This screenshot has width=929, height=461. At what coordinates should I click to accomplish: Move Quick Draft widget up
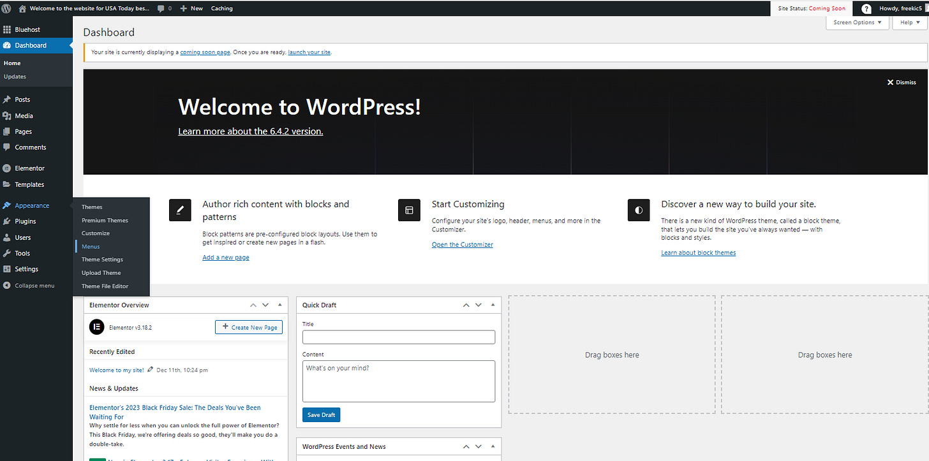coord(466,305)
